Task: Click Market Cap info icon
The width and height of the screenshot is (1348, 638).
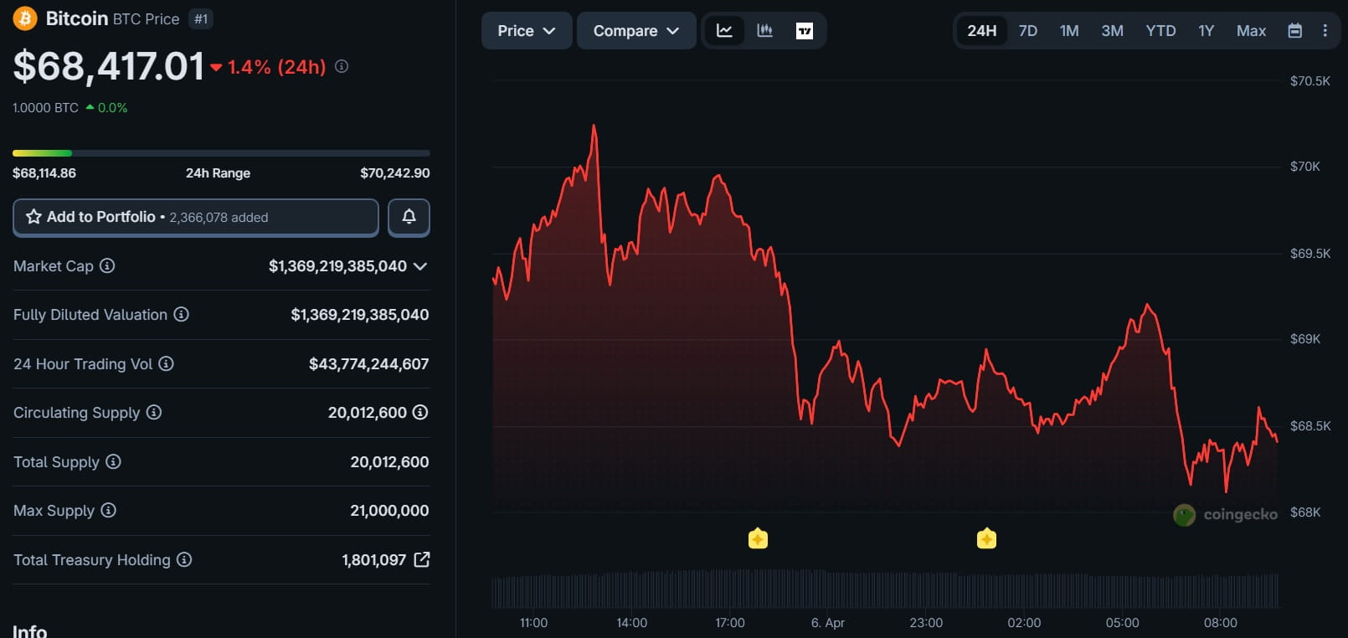Action: pos(107,266)
